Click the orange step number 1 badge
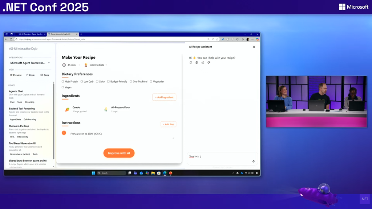The width and height of the screenshot is (372, 209). click(64, 133)
